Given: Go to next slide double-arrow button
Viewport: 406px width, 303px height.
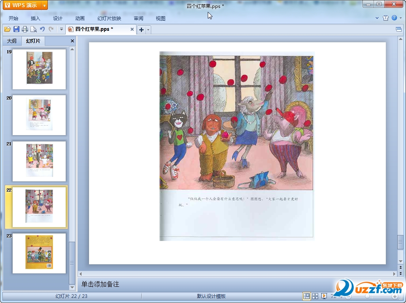Looking at the screenshot, I should (400, 273).
